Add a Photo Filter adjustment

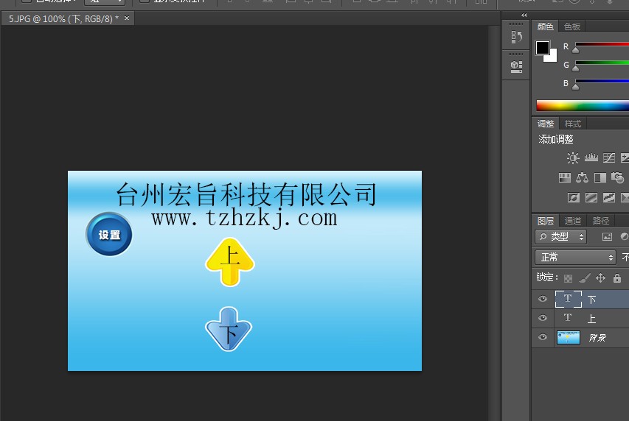(x=617, y=177)
